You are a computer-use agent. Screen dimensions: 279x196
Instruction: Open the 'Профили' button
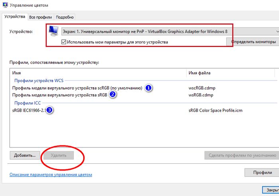point(261,173)
